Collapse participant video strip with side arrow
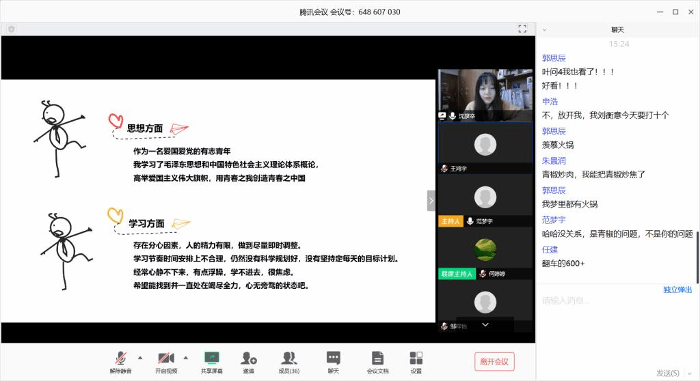The width and height of the screenshot is (700, 381). pos(431,200)
